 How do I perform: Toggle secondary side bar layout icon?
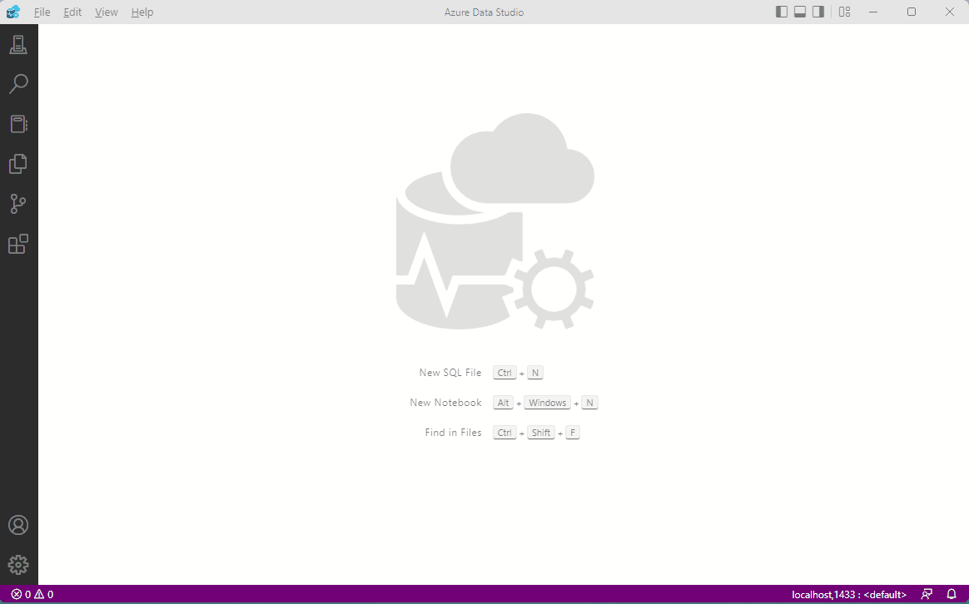818,12
